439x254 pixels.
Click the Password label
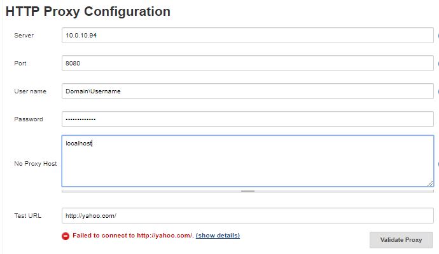[29, 119]
